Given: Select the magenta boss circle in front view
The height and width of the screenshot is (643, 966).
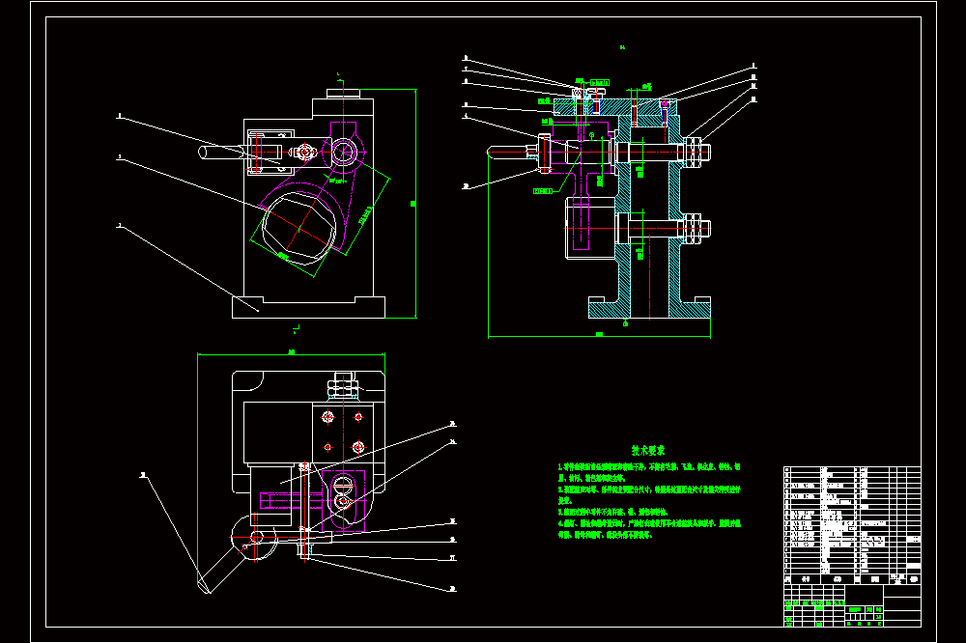Looking at the screenshot, I should point(344,151).
